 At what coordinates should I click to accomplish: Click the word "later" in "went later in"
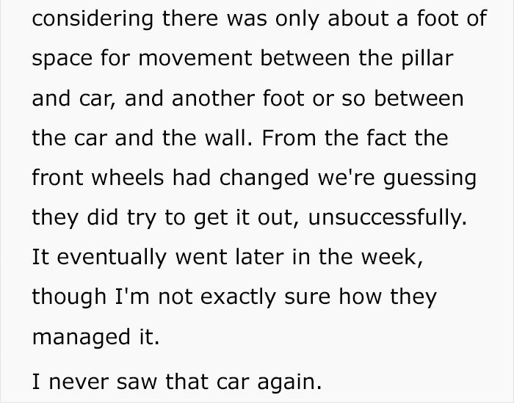[x=259, y=256]
